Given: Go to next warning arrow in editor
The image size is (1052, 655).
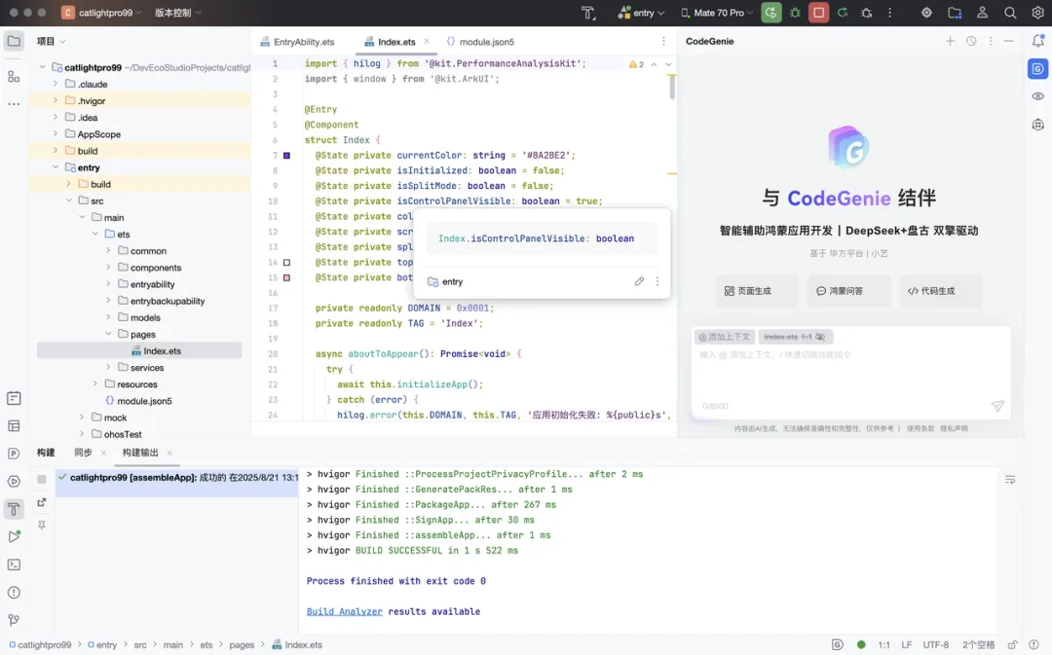Looking at the screenshot, I should 668,64.
